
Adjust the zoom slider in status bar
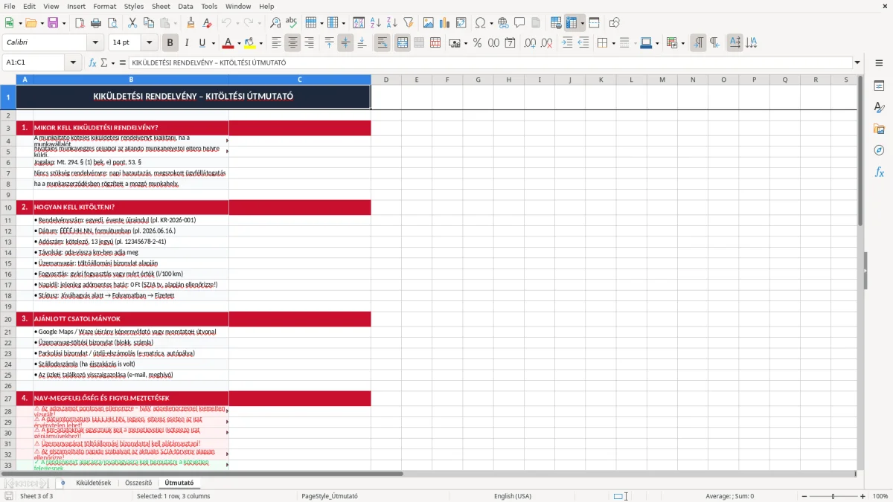coord(833,496)
